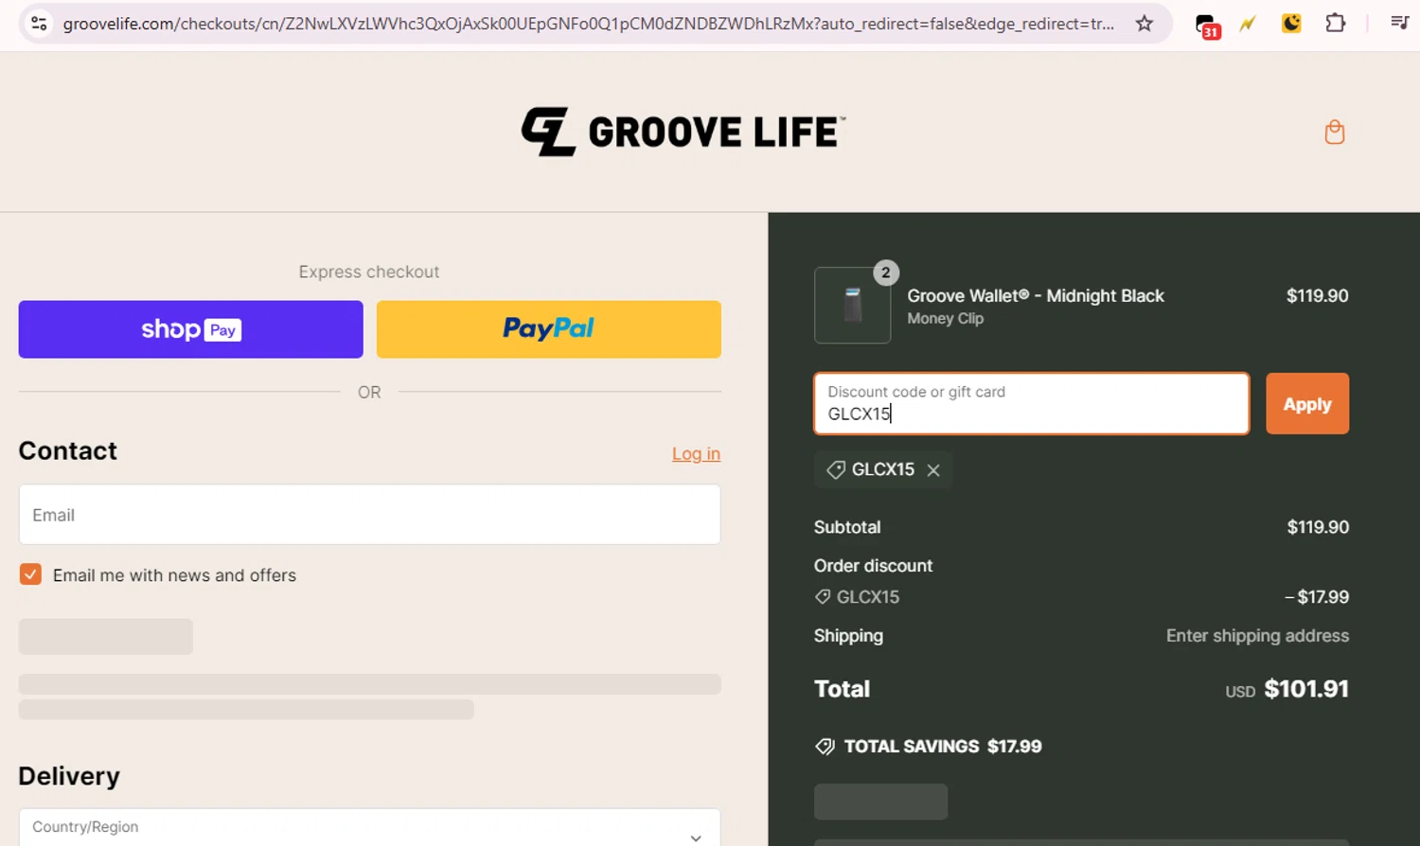
Task: Bookmark this page with the star icon
Action: (1145, 24)
